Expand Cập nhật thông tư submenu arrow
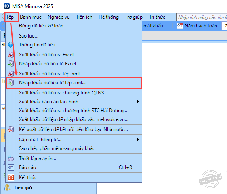 pos(138,140)
